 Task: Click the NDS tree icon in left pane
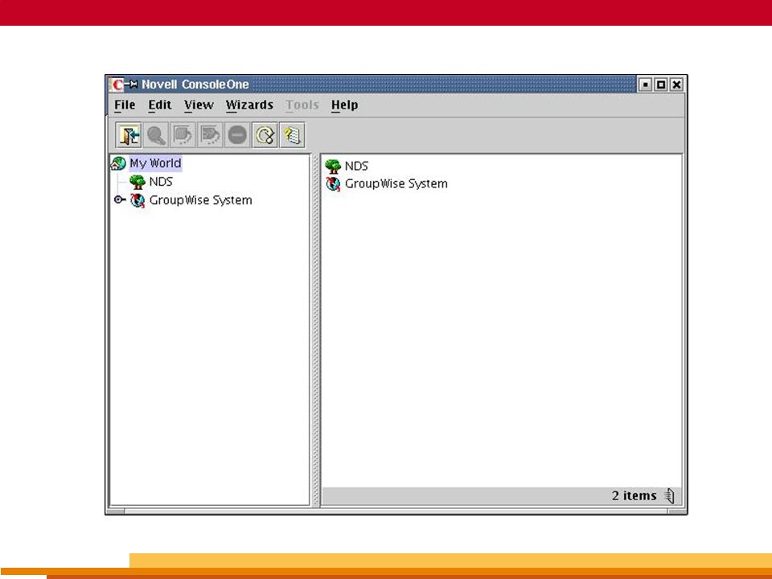(138, 182)
